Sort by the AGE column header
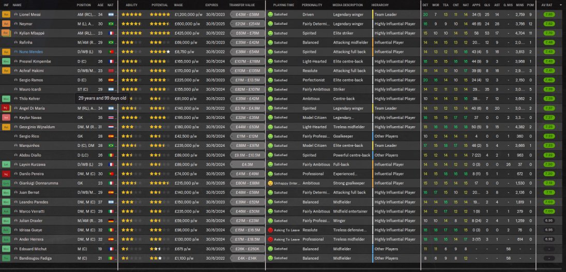The height and width of the screenshot is (272, 566). point(100,5)
